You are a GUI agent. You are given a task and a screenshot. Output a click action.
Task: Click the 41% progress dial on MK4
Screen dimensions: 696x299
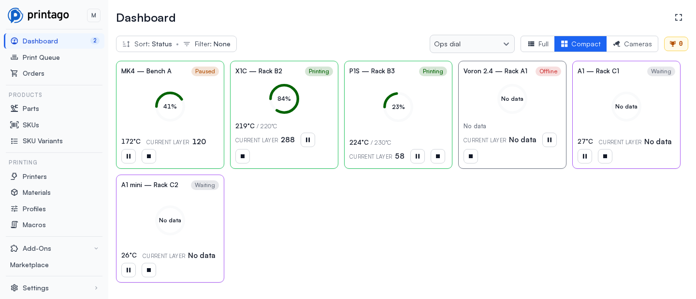click(x=170, y=106)
